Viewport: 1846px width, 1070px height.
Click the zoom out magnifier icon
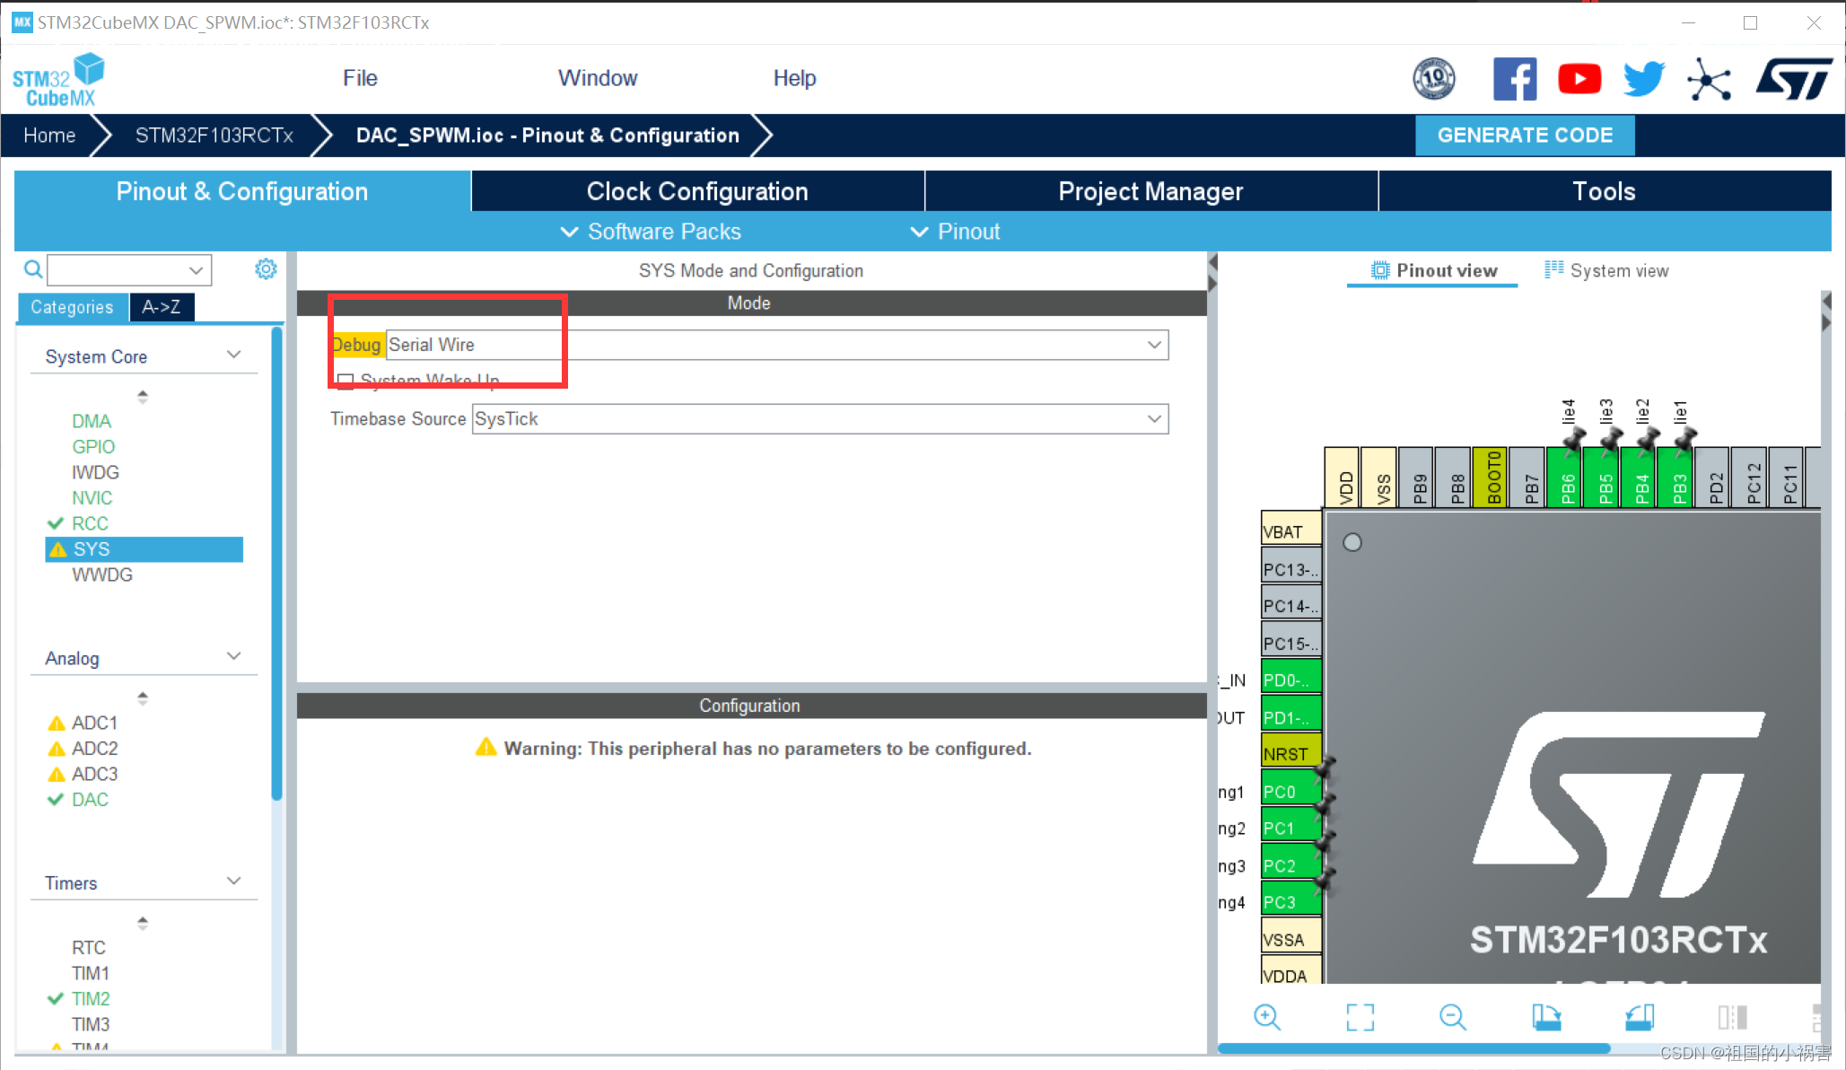pos(1451,1016)
